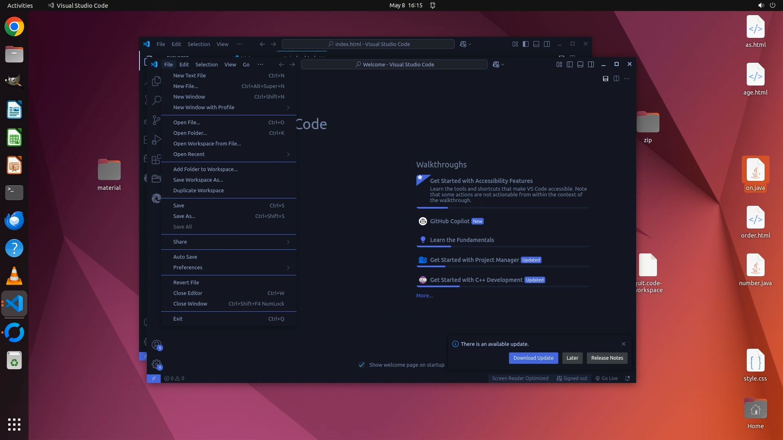Open the Source Control view icon
The image size is (783, 440).
coord(156,120)
